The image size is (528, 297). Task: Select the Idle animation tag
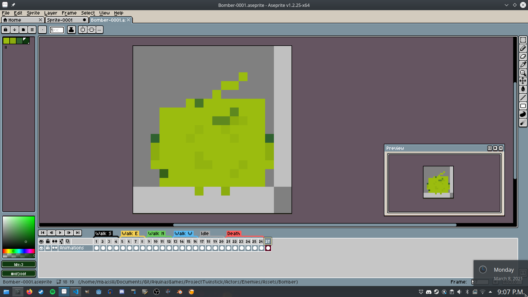coord(205,233)
